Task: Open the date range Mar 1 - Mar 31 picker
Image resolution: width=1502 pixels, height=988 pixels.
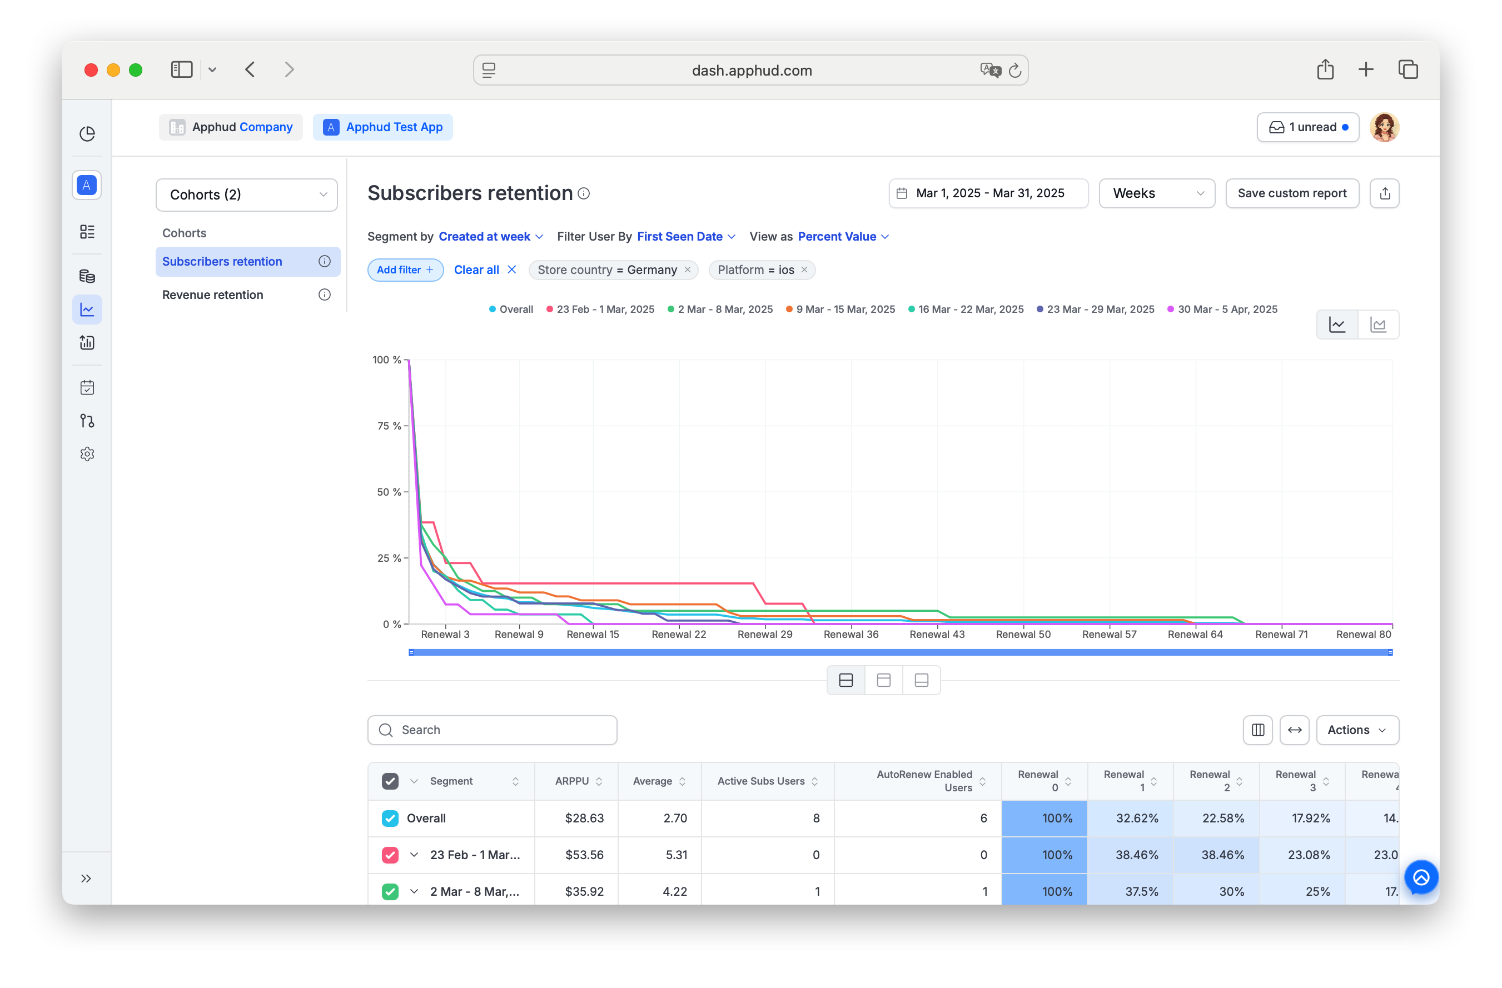Action: pos(988,193)
